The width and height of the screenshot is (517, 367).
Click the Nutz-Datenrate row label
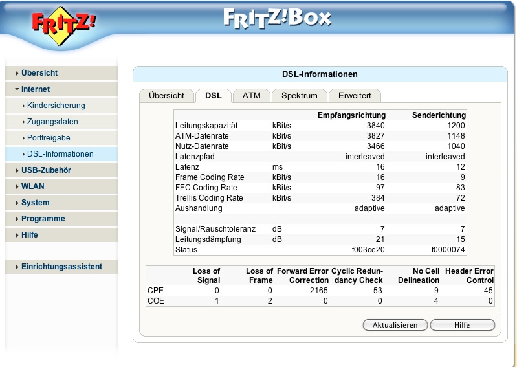pos(202,146)
